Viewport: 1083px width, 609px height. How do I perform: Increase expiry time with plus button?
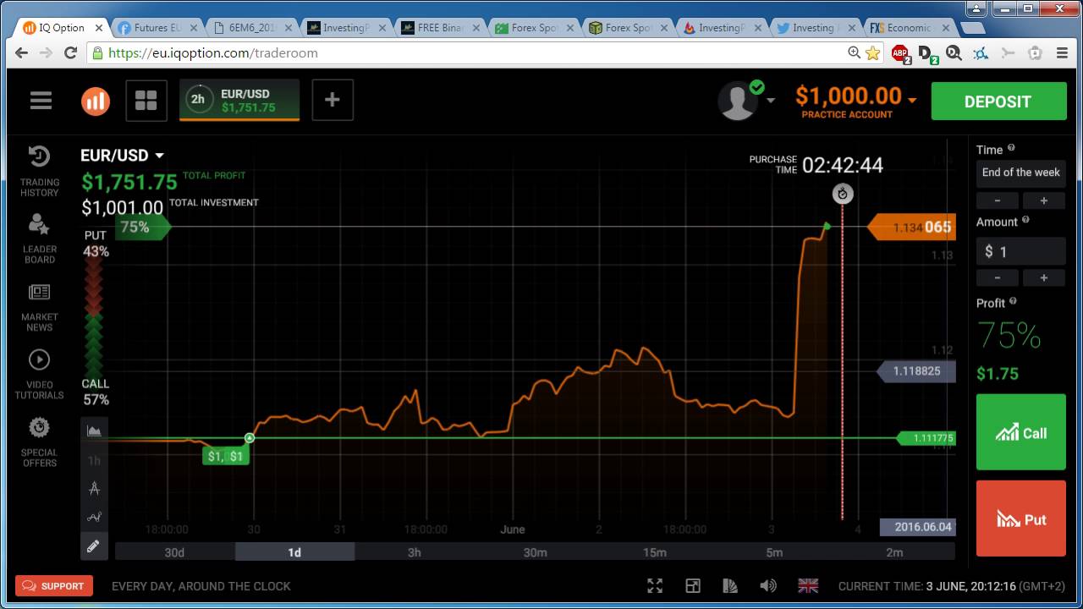pyautogui.click(x=1044, y=200)
